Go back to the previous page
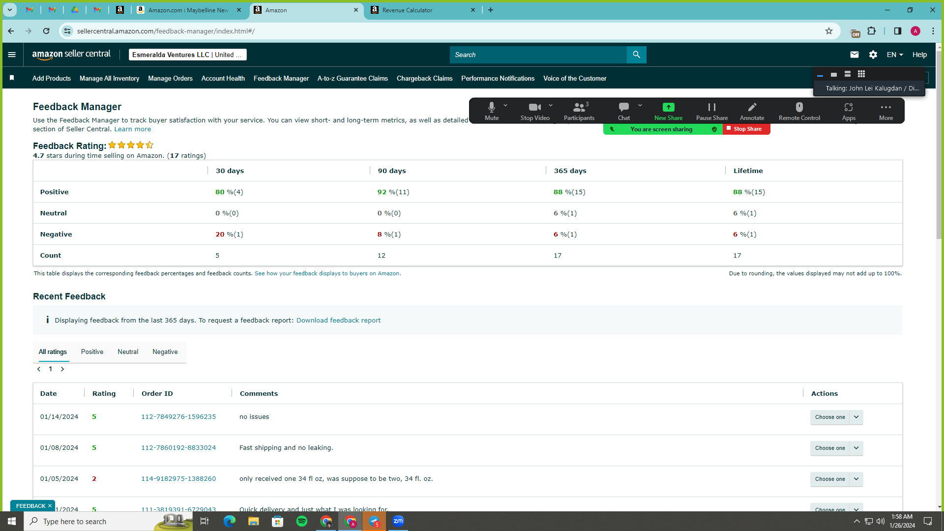The height and width of the screenshot is (531, 944). coord(11,31)
